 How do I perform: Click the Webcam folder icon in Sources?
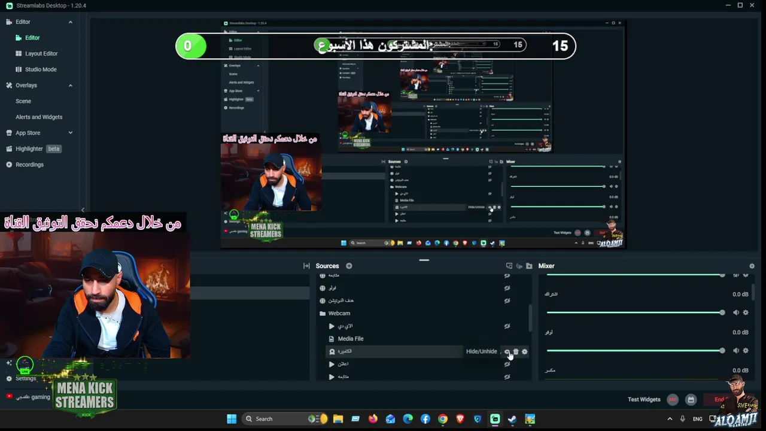[323, 313]
